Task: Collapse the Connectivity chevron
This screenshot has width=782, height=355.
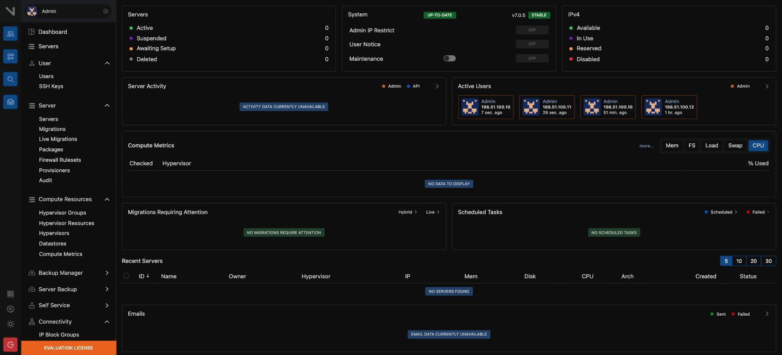Action: (x=107, y=322)
